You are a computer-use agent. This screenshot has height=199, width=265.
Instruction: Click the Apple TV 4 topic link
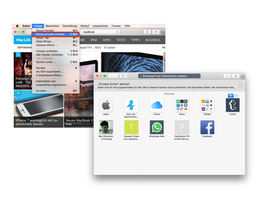(x=86, y=48)
